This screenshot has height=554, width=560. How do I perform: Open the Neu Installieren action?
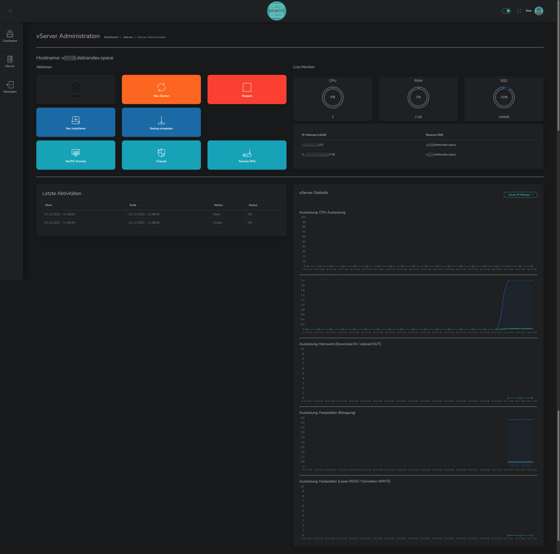[x=76, y=122]
